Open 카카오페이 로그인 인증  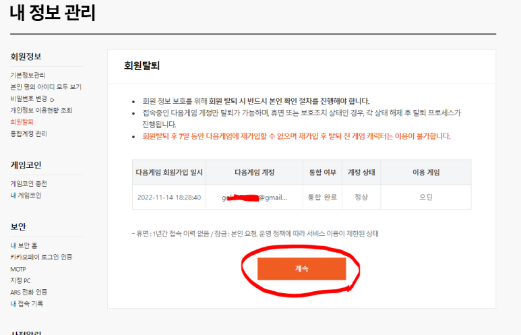(x=41, y=257)
